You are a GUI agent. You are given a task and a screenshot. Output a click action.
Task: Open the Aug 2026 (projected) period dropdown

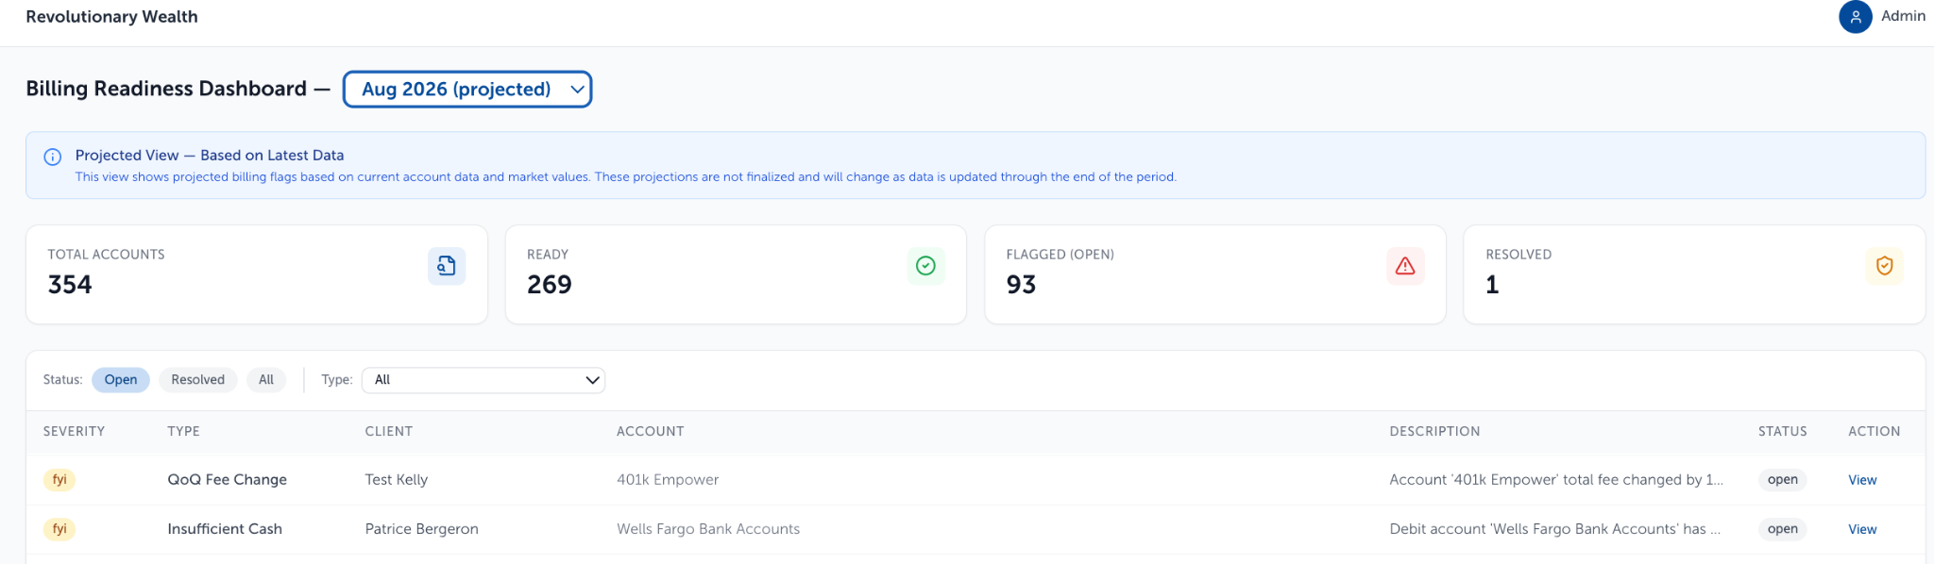467,90
